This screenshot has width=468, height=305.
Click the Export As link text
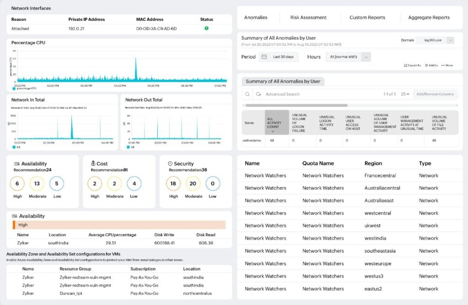pyautogui.click(x=414, y=65)
